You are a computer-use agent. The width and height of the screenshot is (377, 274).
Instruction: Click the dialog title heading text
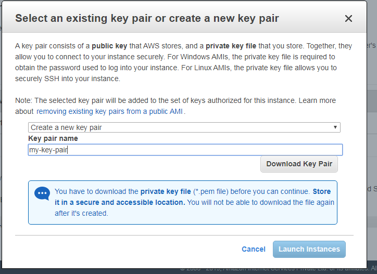point(147,19)
